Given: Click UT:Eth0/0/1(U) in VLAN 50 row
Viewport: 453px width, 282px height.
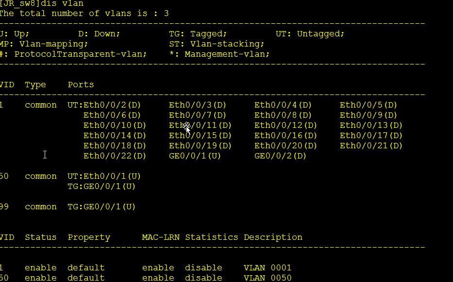Looking at the screenshot, I should coord(104,176).
